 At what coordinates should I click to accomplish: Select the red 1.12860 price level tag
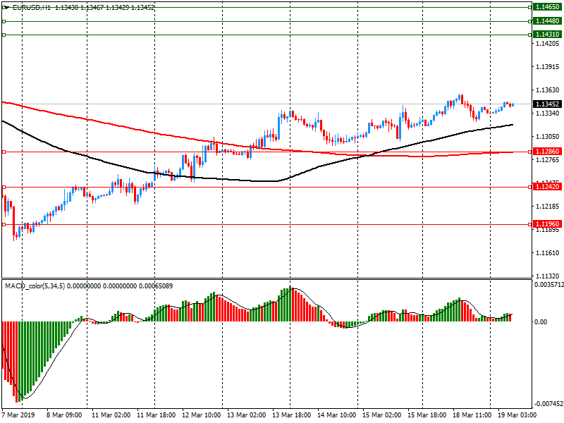(x=546, y=152)
